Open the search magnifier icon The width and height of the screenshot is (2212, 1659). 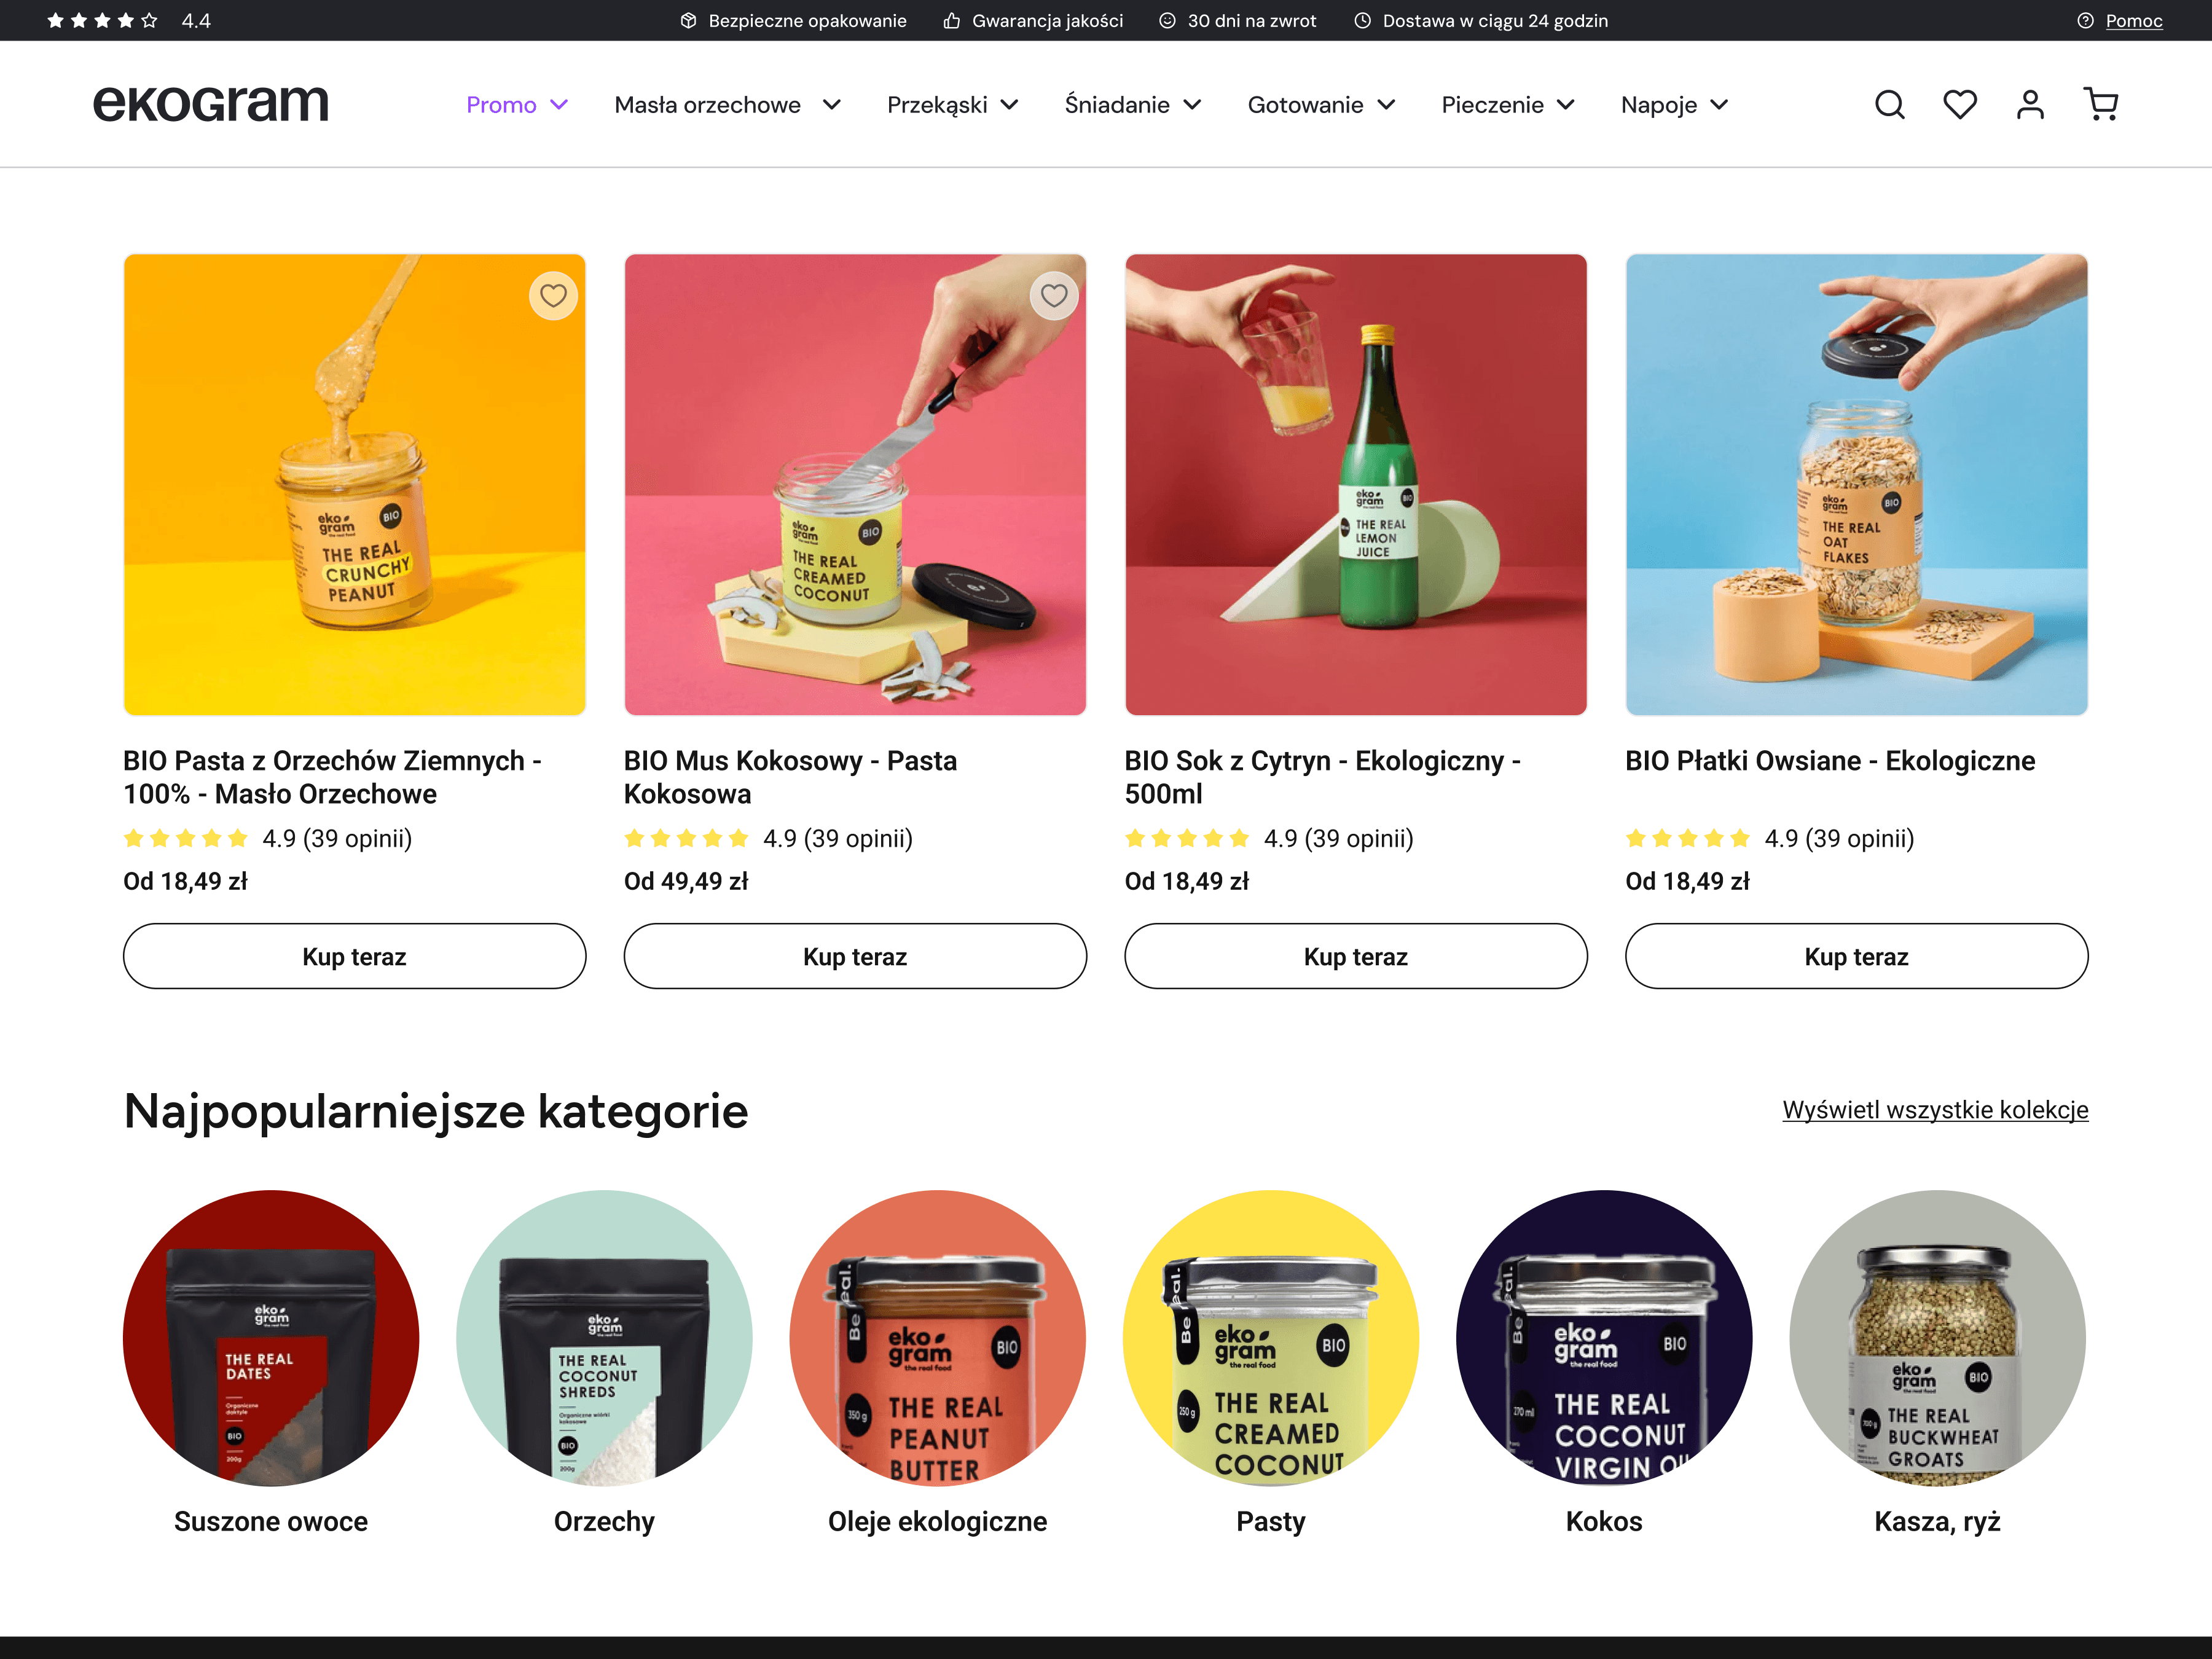1889,104
